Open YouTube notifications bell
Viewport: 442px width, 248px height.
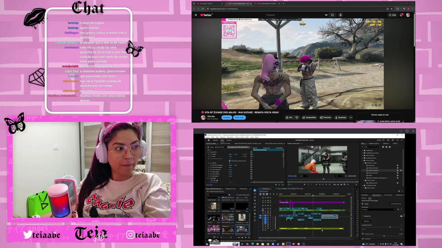[401, 15]
